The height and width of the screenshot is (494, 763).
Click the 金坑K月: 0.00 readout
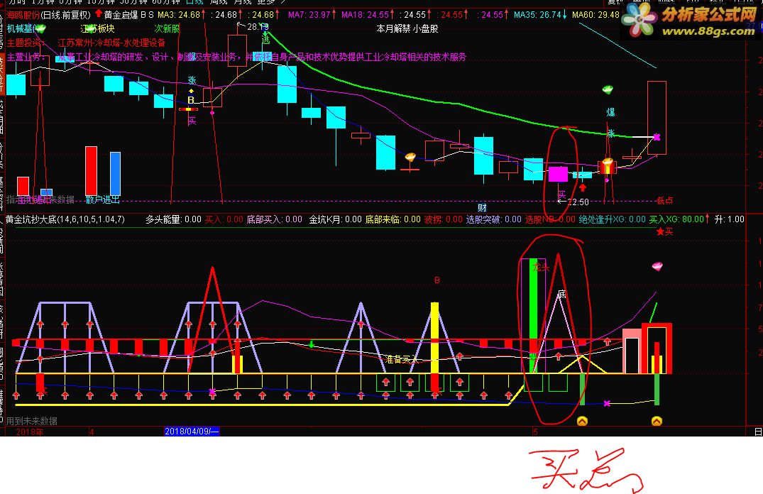click(335, 219)
